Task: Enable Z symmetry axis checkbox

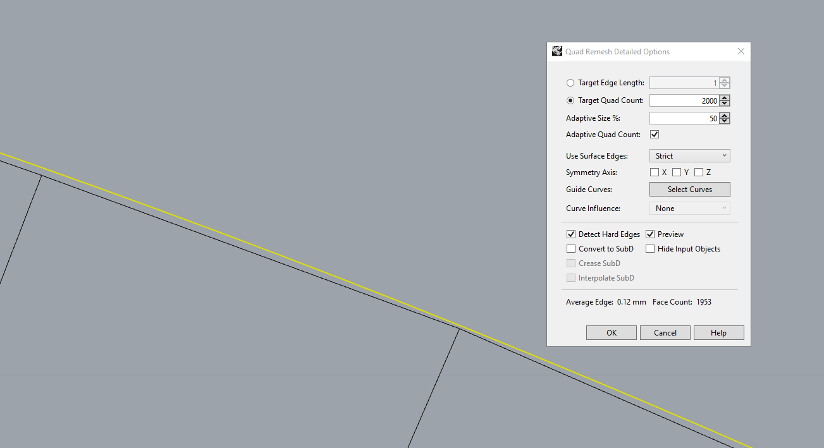Action: tap(699, 173)
